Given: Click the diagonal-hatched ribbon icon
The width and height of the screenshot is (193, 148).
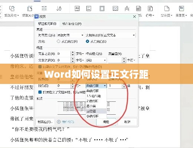Looking at the screenshot, I should coord(115,9).
